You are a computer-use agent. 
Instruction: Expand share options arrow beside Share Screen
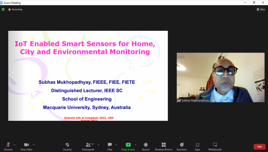[136, 145]
